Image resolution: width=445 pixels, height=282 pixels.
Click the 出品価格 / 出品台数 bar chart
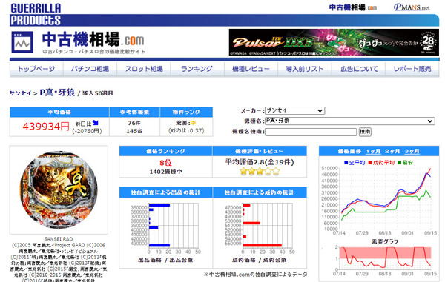pyautogui.click(x=165, y=229)
